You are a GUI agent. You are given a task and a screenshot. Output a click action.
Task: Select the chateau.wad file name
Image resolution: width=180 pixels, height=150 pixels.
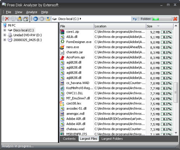coord(75,129)
